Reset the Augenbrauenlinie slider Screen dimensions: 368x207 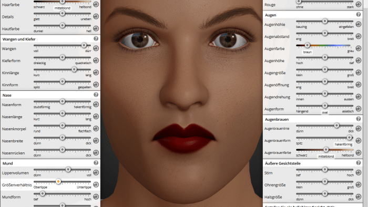tap(359, 129)
